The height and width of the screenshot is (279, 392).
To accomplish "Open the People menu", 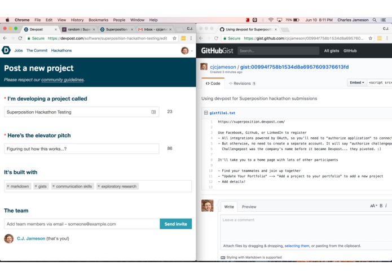I will (x=119, y=20).
